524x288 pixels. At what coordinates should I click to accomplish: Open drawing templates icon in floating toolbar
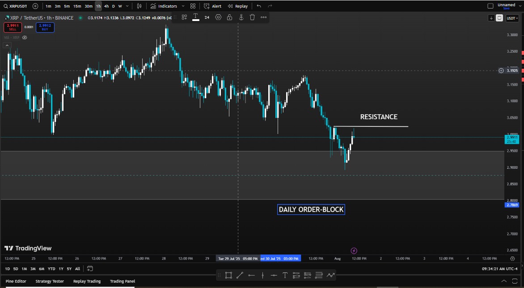[184, 17]
